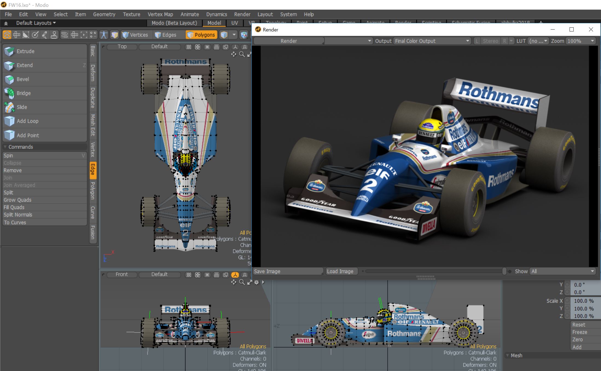601x371 pixels.
Task: Open the Texture menu
Action: [132, 14]
